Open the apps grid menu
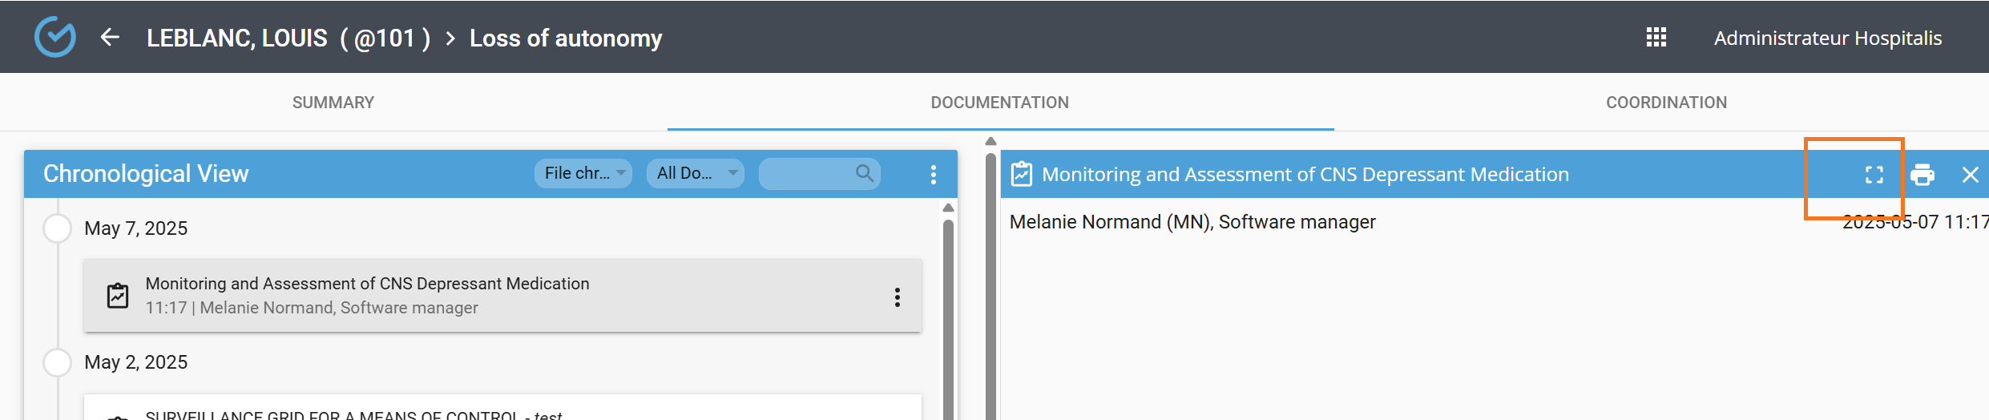 tap(1656, 38)
